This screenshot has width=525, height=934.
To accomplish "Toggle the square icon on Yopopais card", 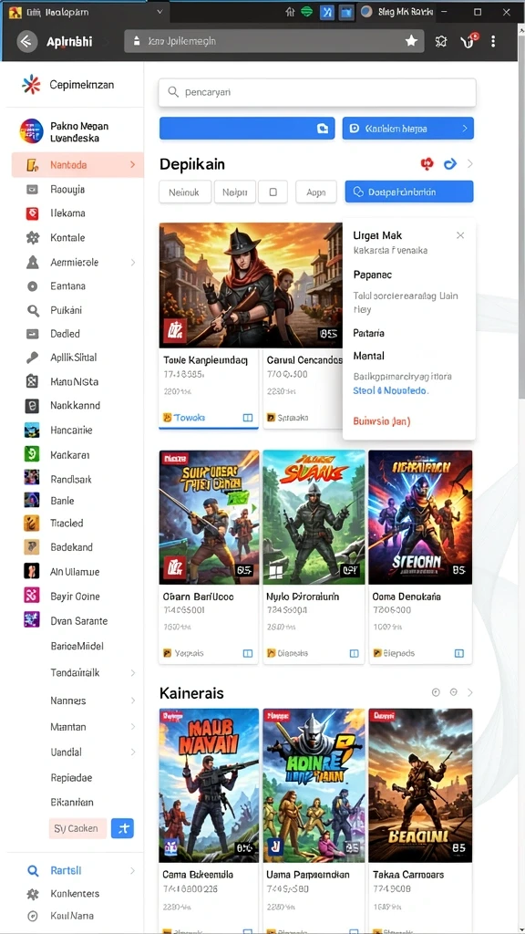I will (248, 653).
